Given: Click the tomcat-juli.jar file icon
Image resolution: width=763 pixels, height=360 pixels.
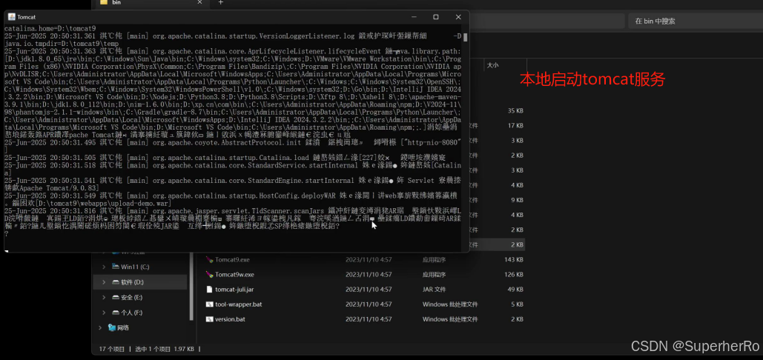Looking at the screenshot, I should 209,290.
